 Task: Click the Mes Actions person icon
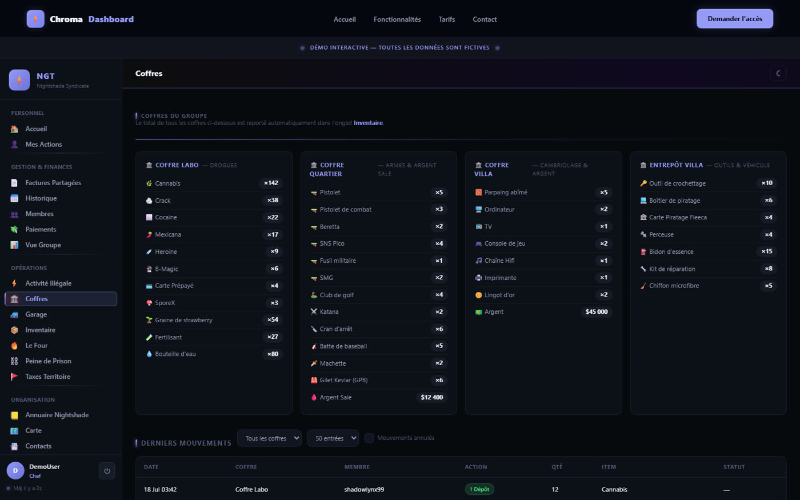click(x=14, y=145)
